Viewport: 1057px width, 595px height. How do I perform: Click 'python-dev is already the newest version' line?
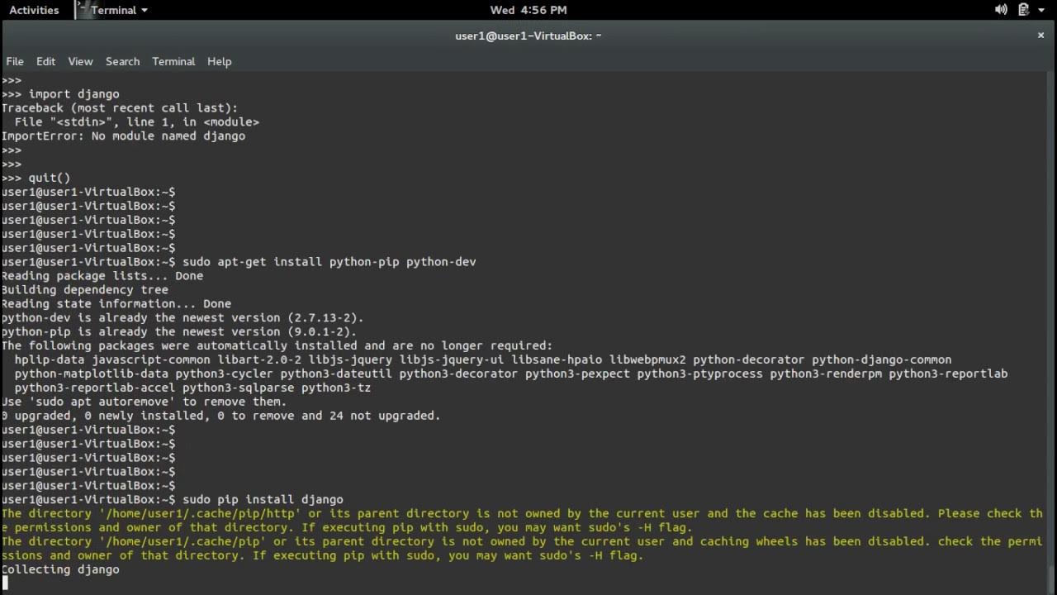pyautogui.click(x=182, y=317)
